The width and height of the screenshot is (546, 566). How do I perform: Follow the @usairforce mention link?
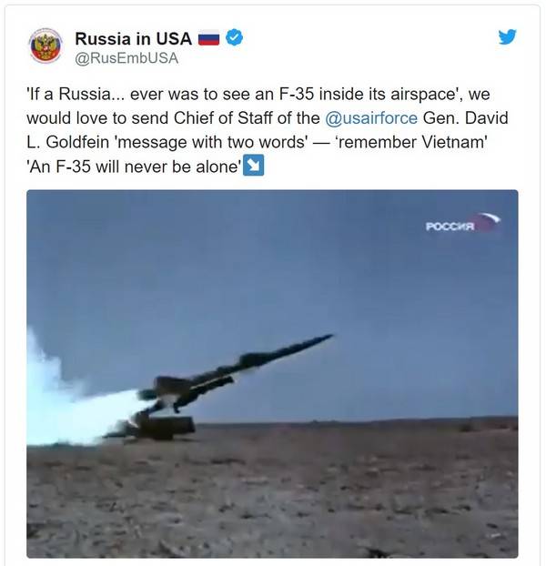point(371,118)
